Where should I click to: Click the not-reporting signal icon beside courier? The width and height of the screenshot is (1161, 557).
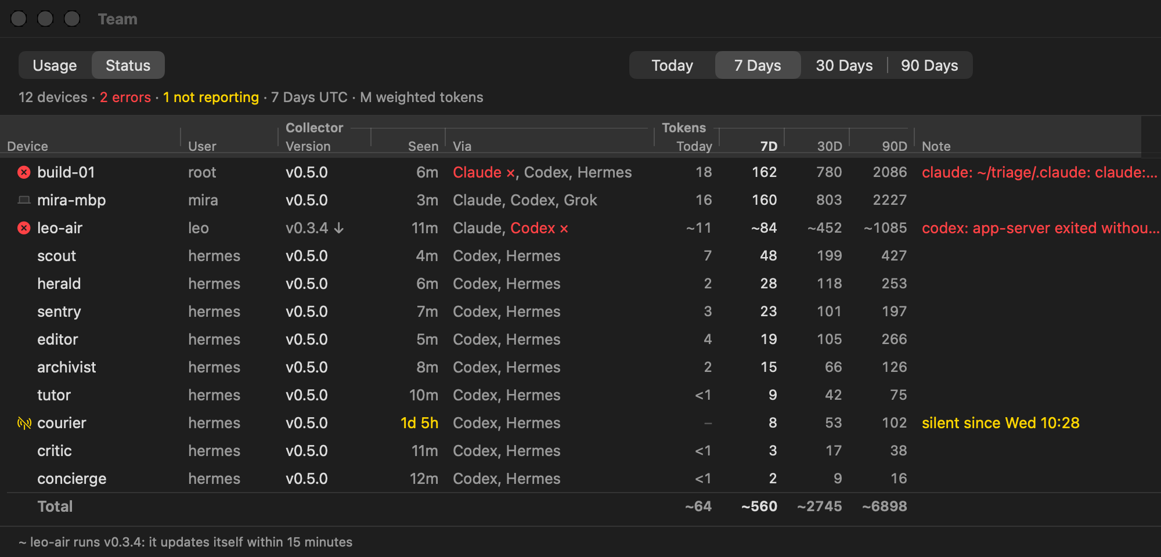click(24, 423)
